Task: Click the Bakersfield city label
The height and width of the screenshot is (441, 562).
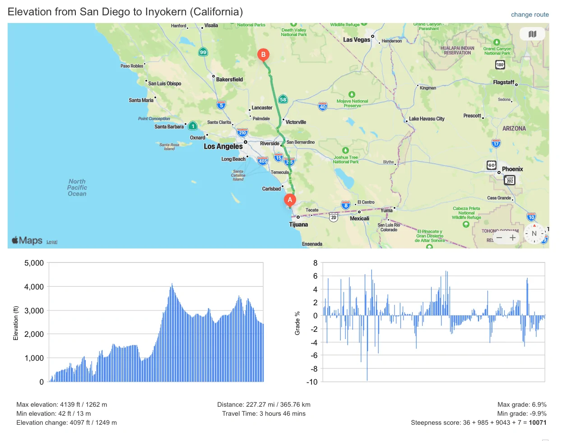Action: pos(229,79)
